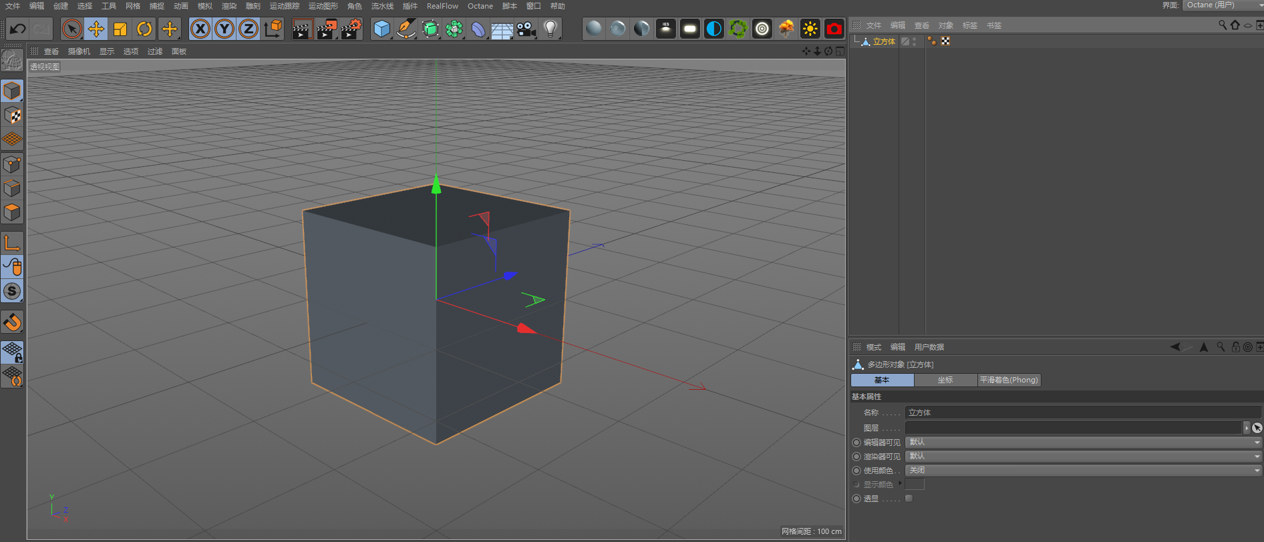Screen dimensions: 1264x542
Task: Switch to the 平滑着色(Phong) tab
Action: coord(1009,380)
